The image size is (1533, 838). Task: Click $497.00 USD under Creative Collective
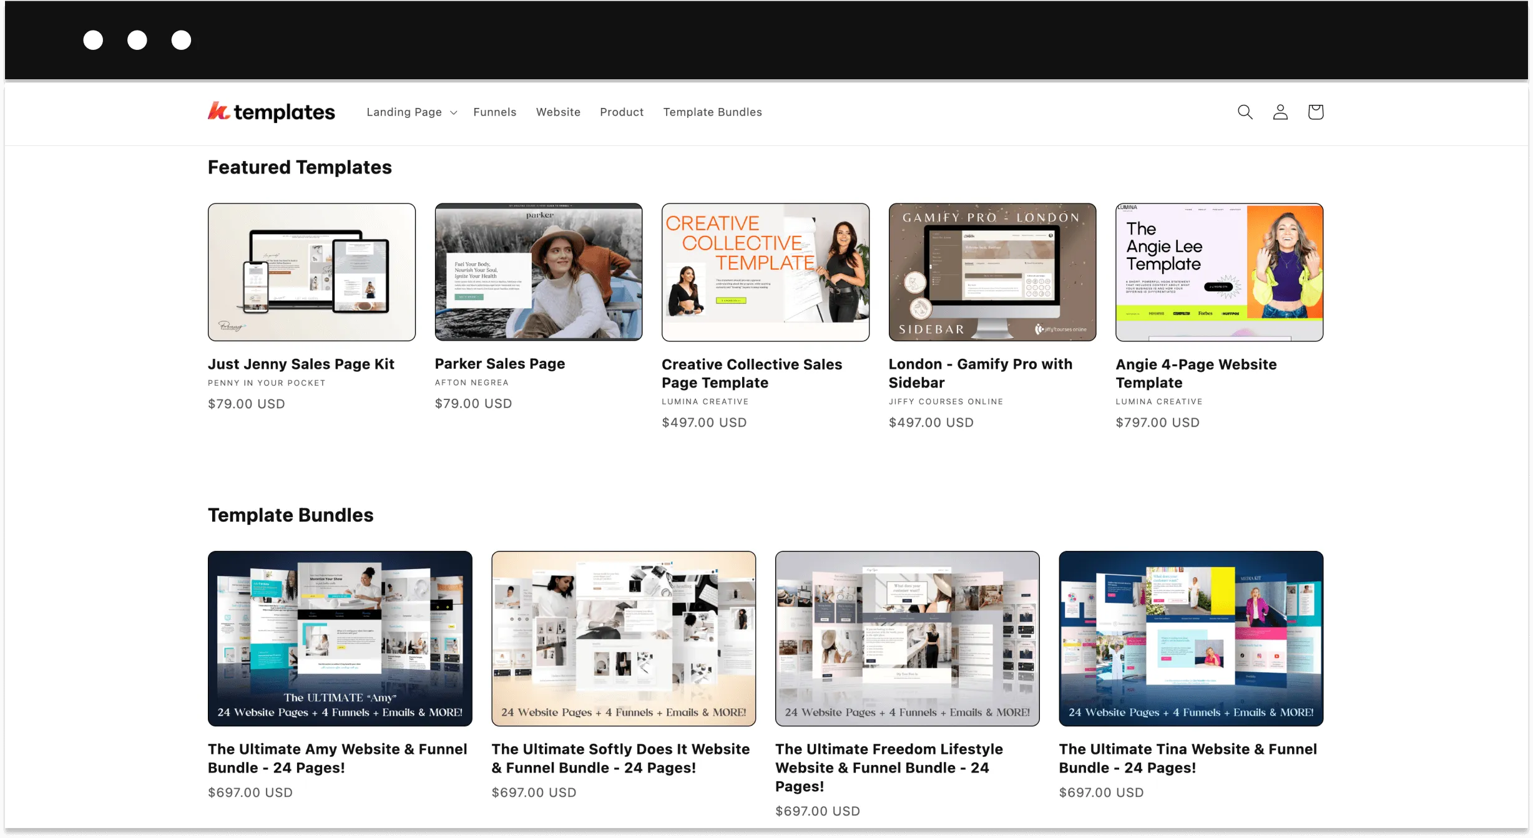pyautogui.click(x=704, y=422)
